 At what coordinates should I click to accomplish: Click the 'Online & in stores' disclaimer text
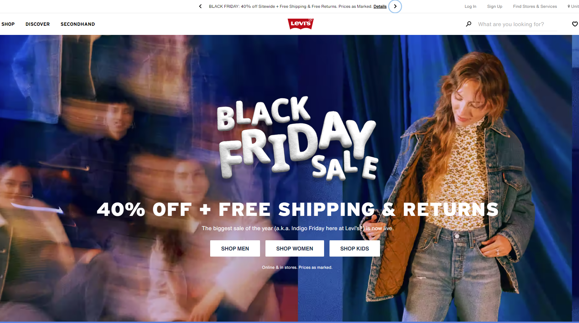[x=297, y=267]
